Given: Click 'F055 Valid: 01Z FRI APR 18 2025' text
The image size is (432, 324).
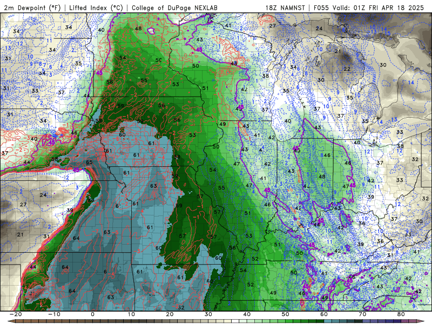Looking at the screenshot, I should click(x=369, y=8).
